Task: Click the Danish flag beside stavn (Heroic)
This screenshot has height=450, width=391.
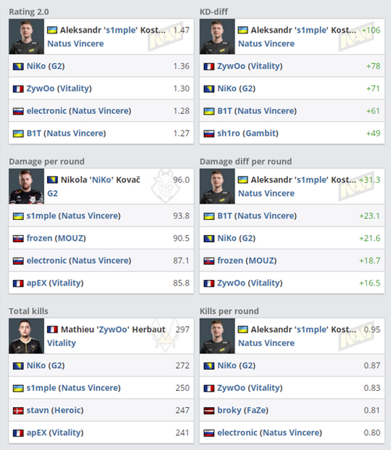Action: pyautogui.click(x=18, y=411)
